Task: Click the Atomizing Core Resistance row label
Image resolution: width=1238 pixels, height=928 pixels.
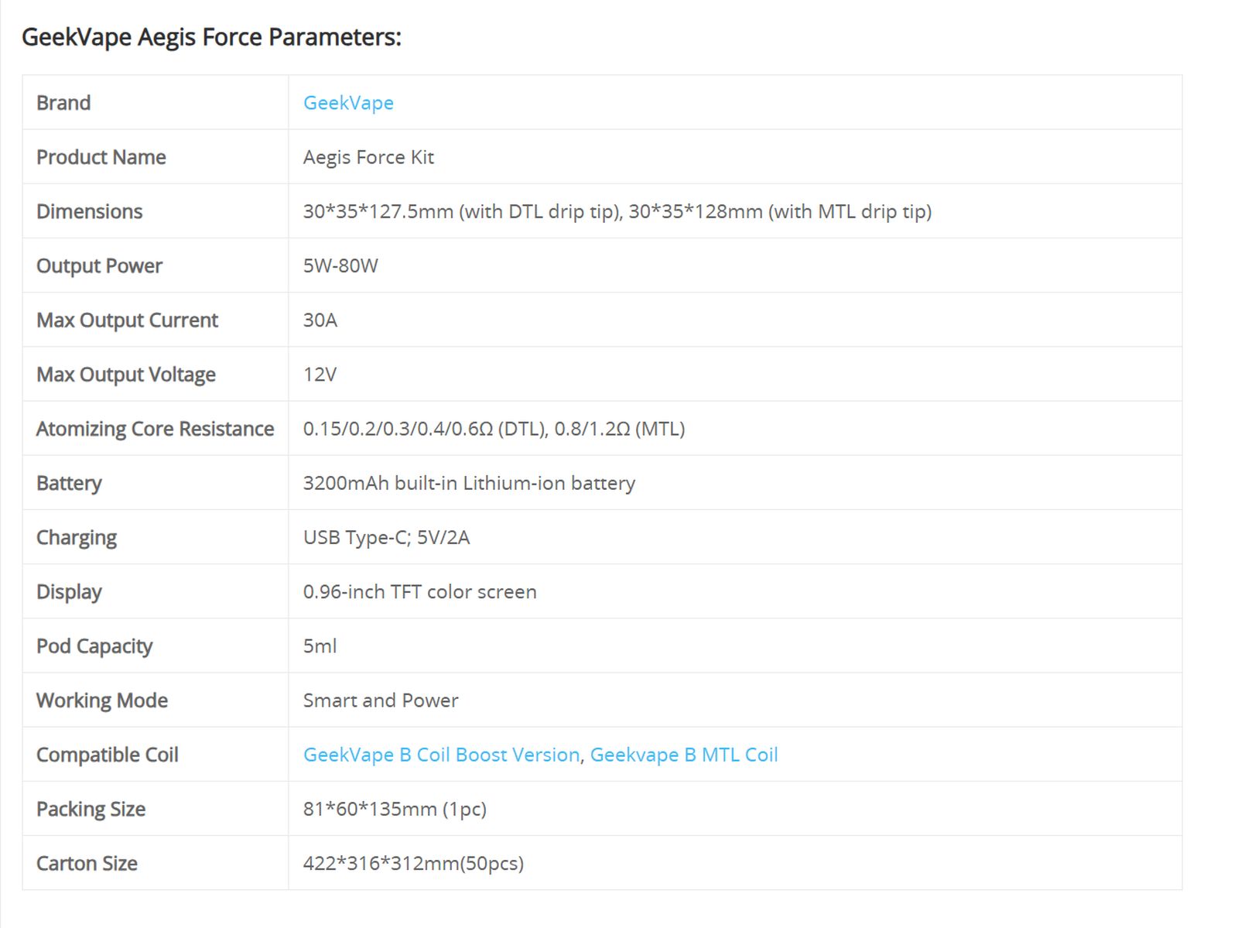Action: (x=155, y=429)
